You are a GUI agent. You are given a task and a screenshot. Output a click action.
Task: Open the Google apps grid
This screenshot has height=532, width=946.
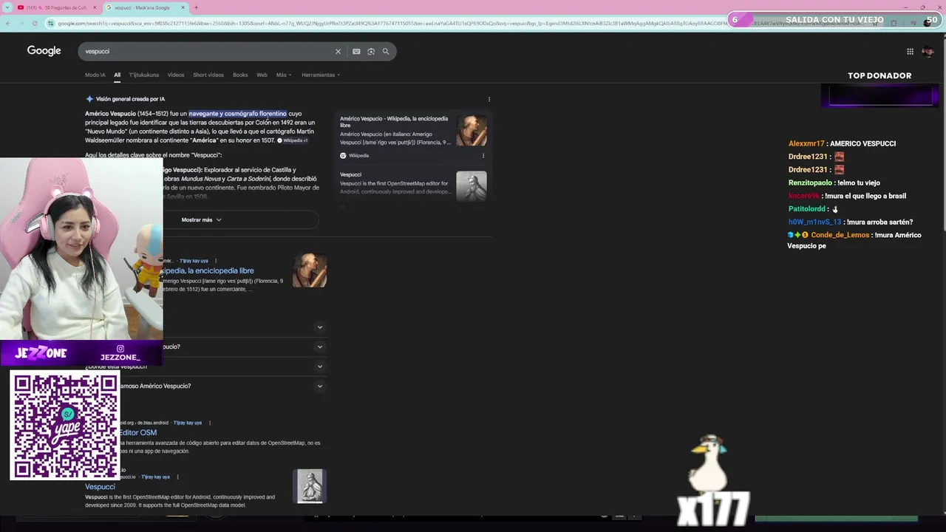tap(910, 51)
